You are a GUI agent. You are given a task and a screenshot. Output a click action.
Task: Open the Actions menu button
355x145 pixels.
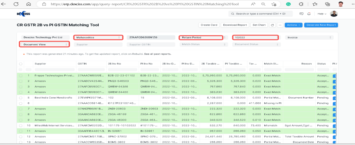coord(293,25)
